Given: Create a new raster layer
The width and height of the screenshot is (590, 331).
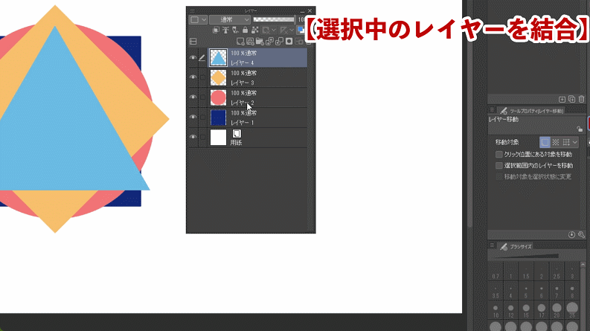Looking at the screenshot, I should point(240,42).
